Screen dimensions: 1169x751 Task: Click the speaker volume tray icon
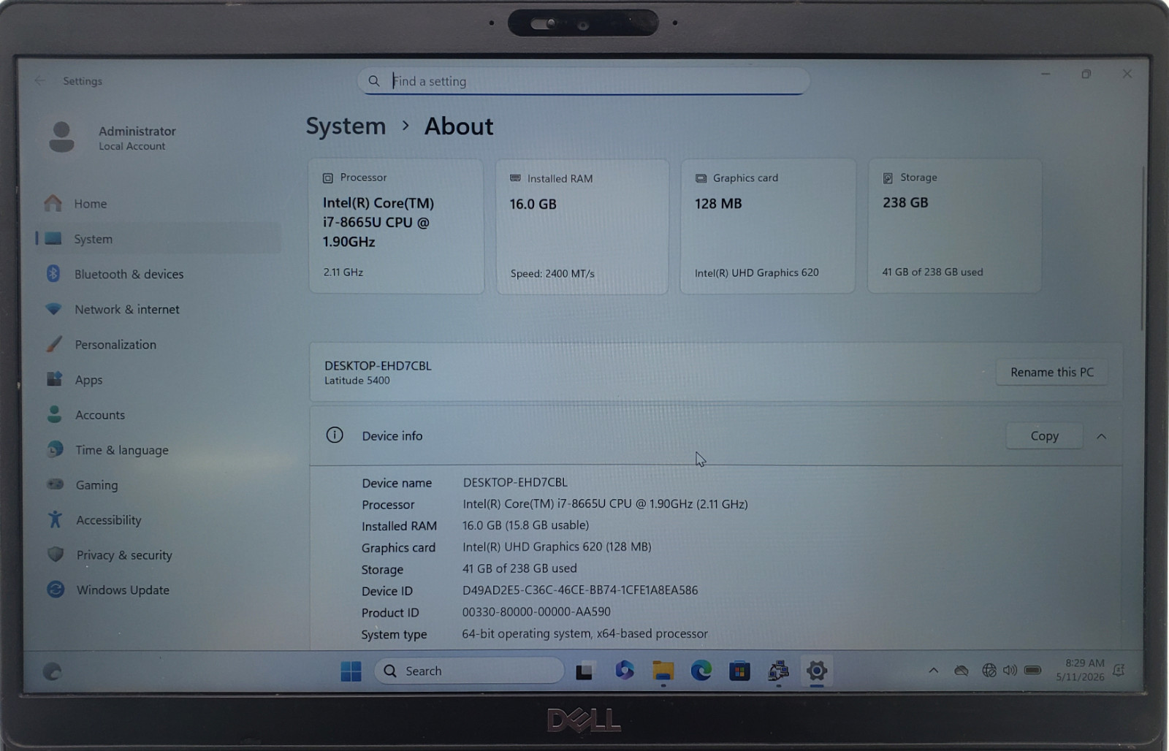[1010, 670]
